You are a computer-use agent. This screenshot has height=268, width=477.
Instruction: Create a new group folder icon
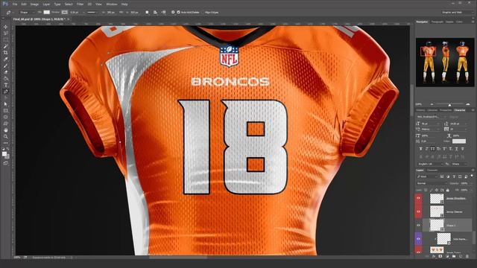click(454, 257)
